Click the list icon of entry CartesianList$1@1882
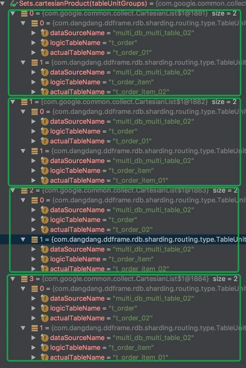Viewport: 246px width, 368px height. 24,102
